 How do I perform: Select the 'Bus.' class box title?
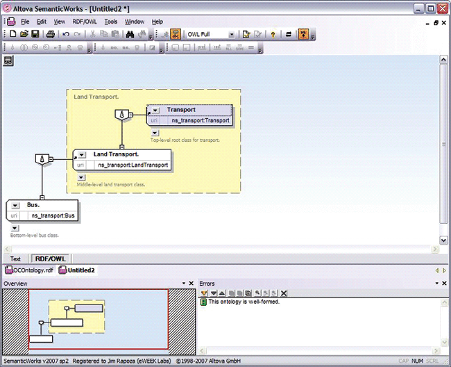33,205
